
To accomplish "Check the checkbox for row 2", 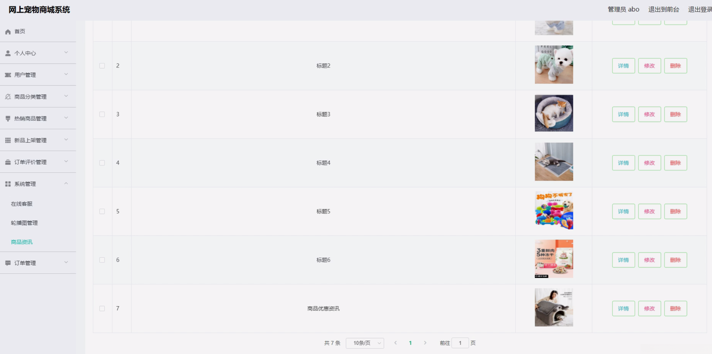I will coord(102,66).
